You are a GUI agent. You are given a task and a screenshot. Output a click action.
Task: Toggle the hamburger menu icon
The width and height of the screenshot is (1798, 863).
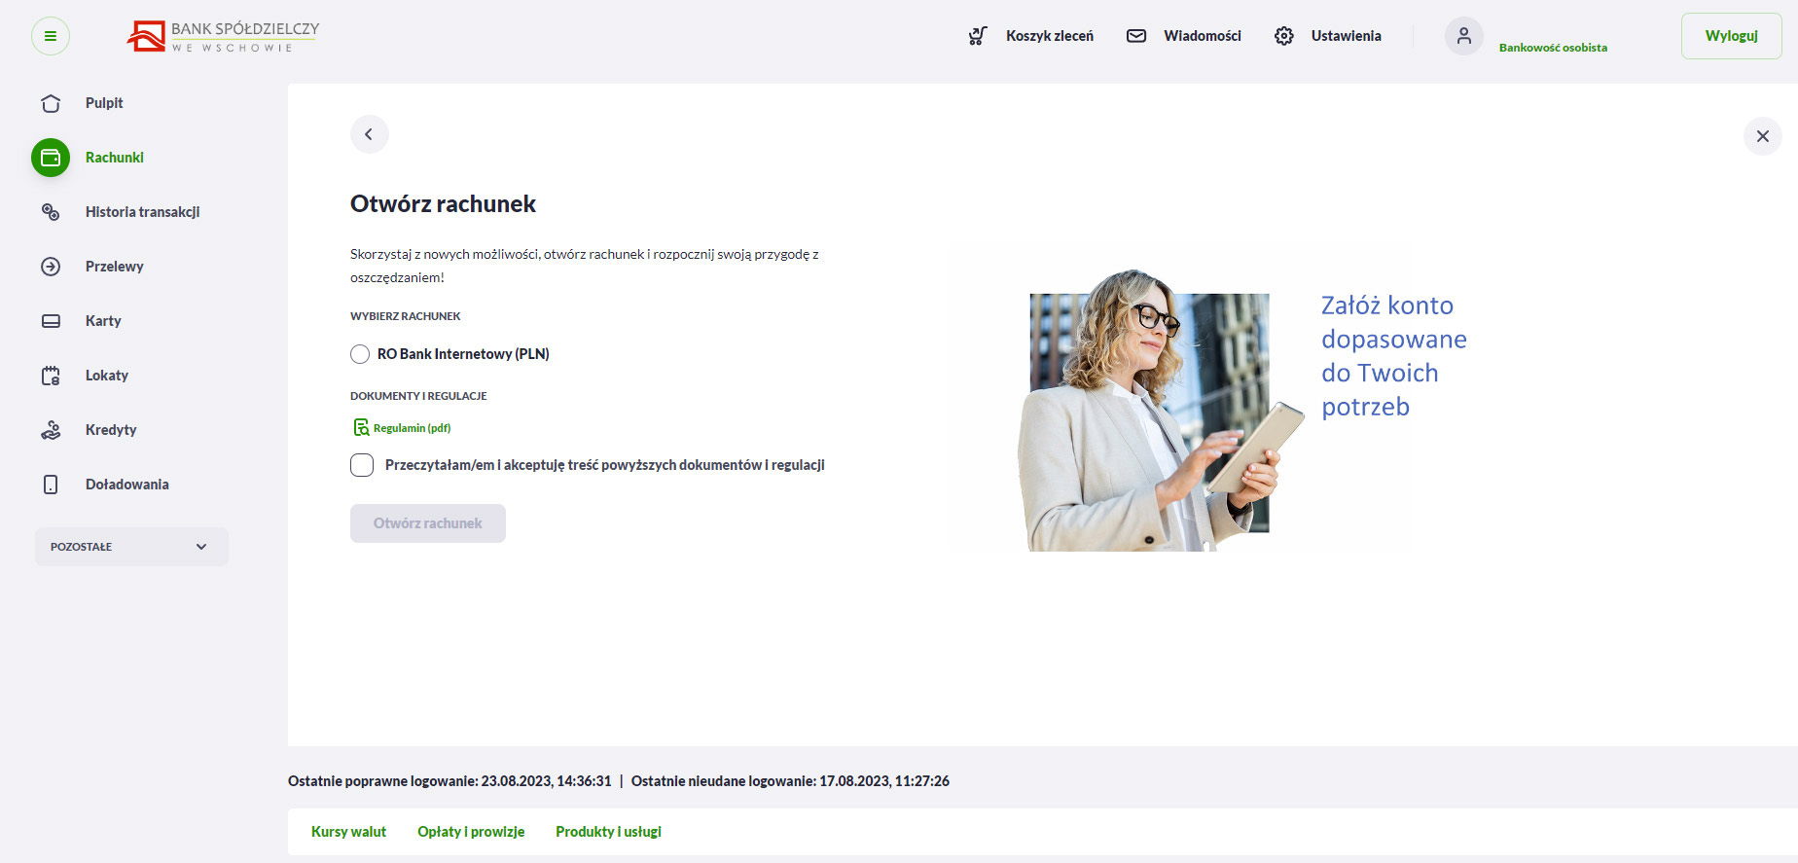(x=51, y=36)
